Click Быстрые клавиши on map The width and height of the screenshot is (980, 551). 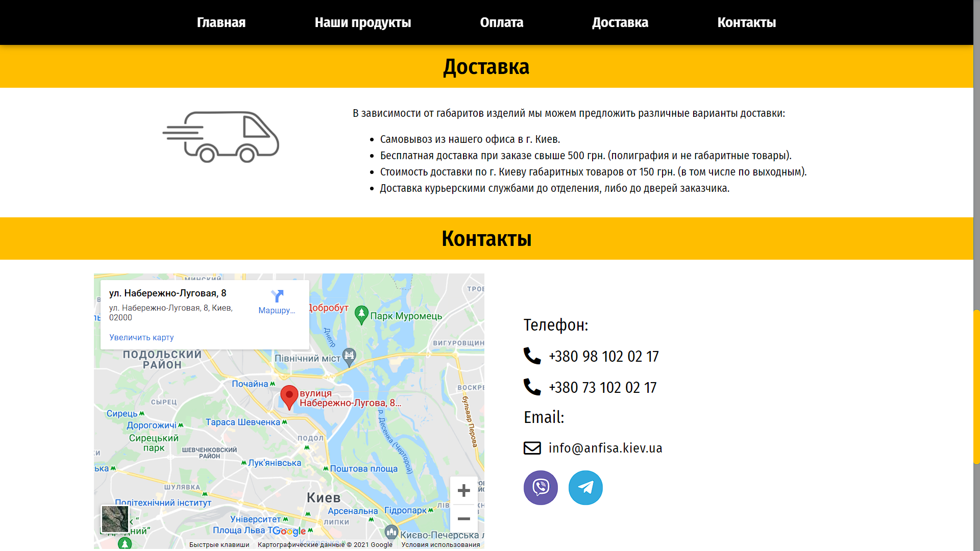tap(219, 544)
